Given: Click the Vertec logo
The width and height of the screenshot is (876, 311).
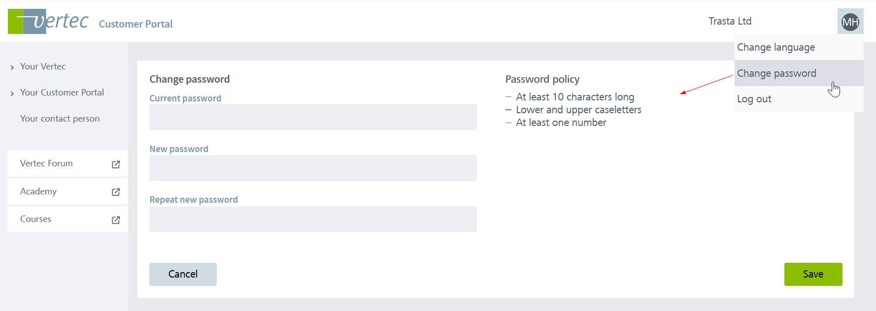Looking at the screenshot, I should click(x=48, y=21).
